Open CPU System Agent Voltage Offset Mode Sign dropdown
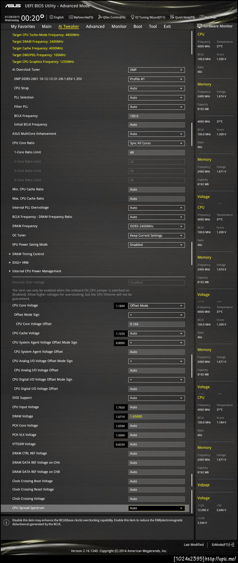The height and width of the screenshot is (563, 238). (x=157, y=343)
